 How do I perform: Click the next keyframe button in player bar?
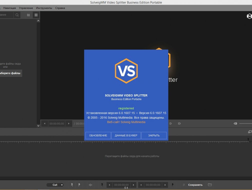point(179,124)
